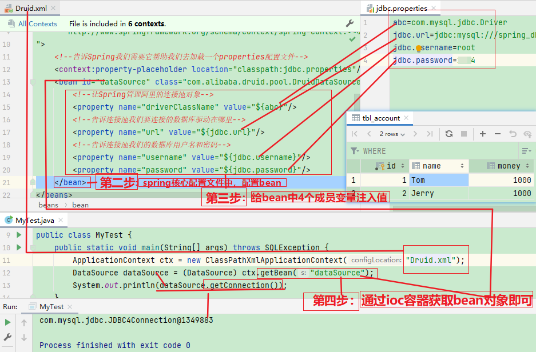Click the abc driver property line
The image size is (536, 352).
pos(450,22)
